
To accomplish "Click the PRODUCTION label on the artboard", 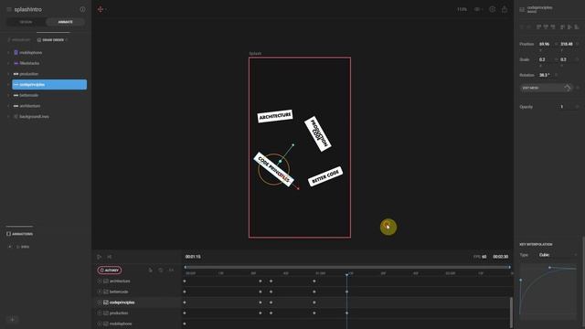I will point(318,134).
